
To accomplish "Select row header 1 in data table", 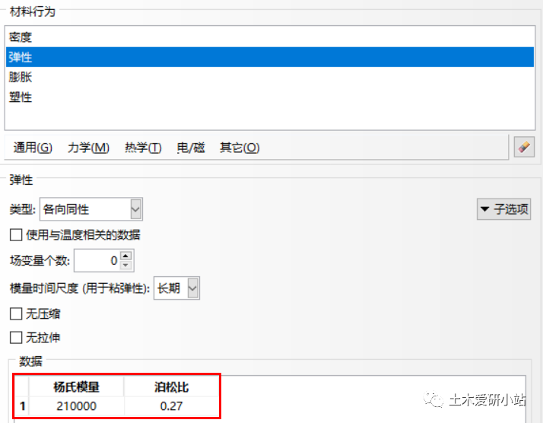I will (23, 406).
